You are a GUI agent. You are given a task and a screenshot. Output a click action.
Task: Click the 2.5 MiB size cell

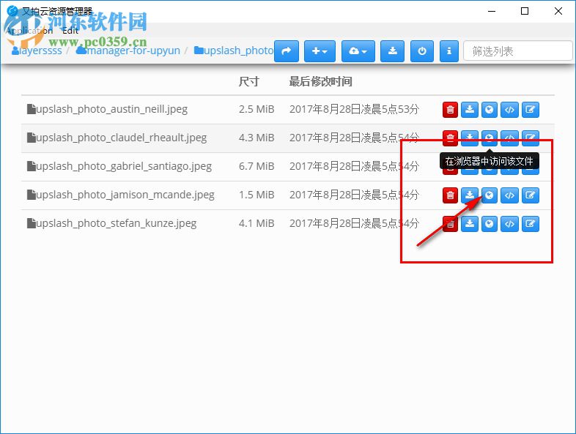256,109
